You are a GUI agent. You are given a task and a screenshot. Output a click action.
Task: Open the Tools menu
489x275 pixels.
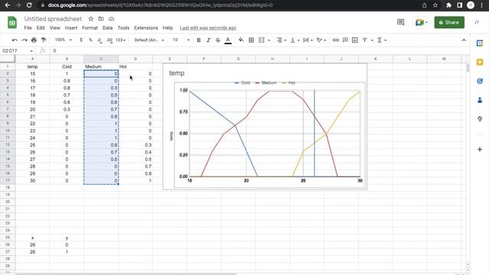[x=123, y=27]
